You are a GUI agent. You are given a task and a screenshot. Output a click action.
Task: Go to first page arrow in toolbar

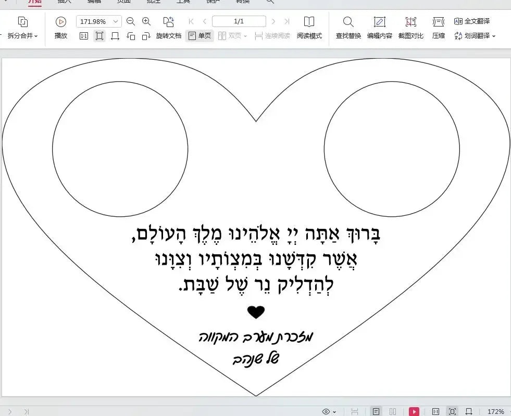pyautogui.click(x=191, y=21)
